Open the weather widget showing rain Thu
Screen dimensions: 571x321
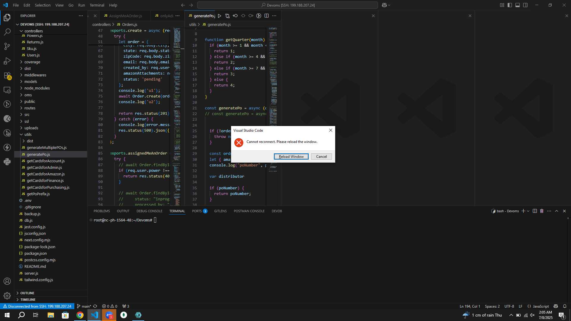(482, 315)
